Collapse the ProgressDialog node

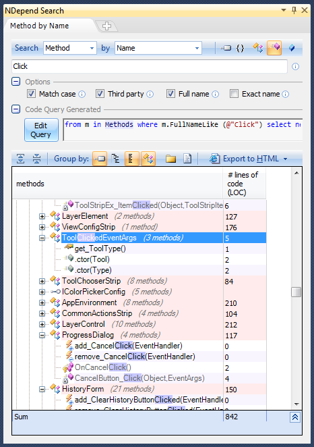pyautogui.click(x=42, y=335)
